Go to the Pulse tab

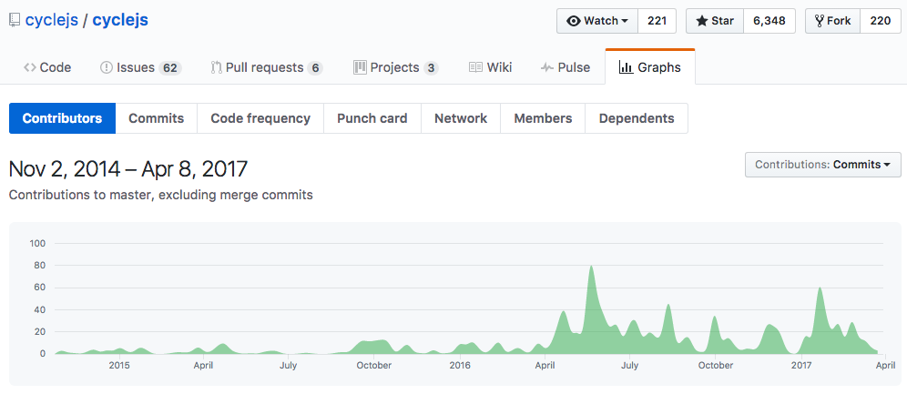click(566, 67)
